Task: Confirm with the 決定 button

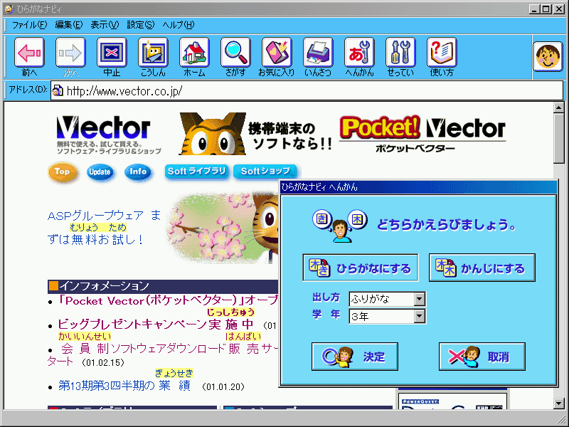Action: [x=354, y=357]
